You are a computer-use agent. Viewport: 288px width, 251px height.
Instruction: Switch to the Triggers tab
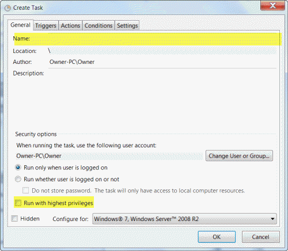[46, 25]
